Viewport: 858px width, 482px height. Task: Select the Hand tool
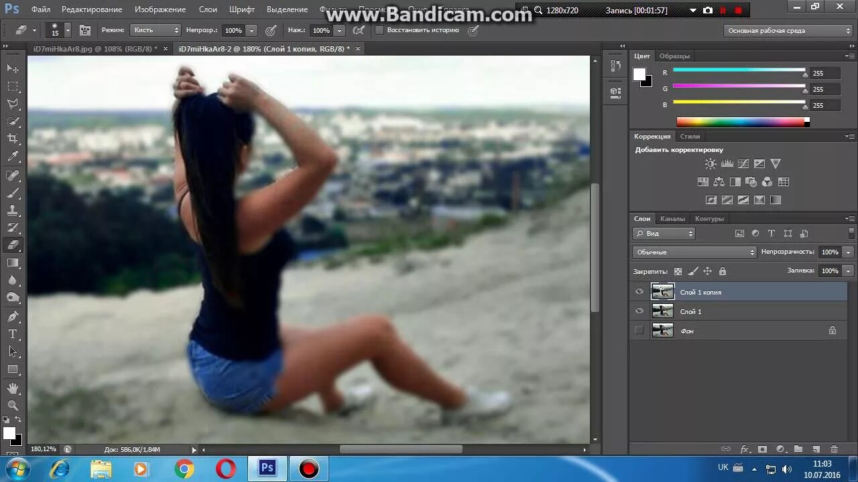pos(13,388)
